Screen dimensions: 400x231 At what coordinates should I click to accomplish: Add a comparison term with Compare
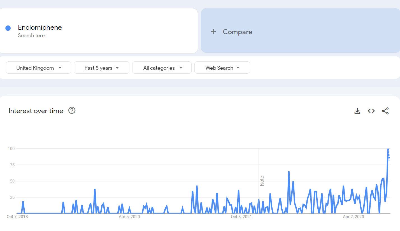click(300, 31)
